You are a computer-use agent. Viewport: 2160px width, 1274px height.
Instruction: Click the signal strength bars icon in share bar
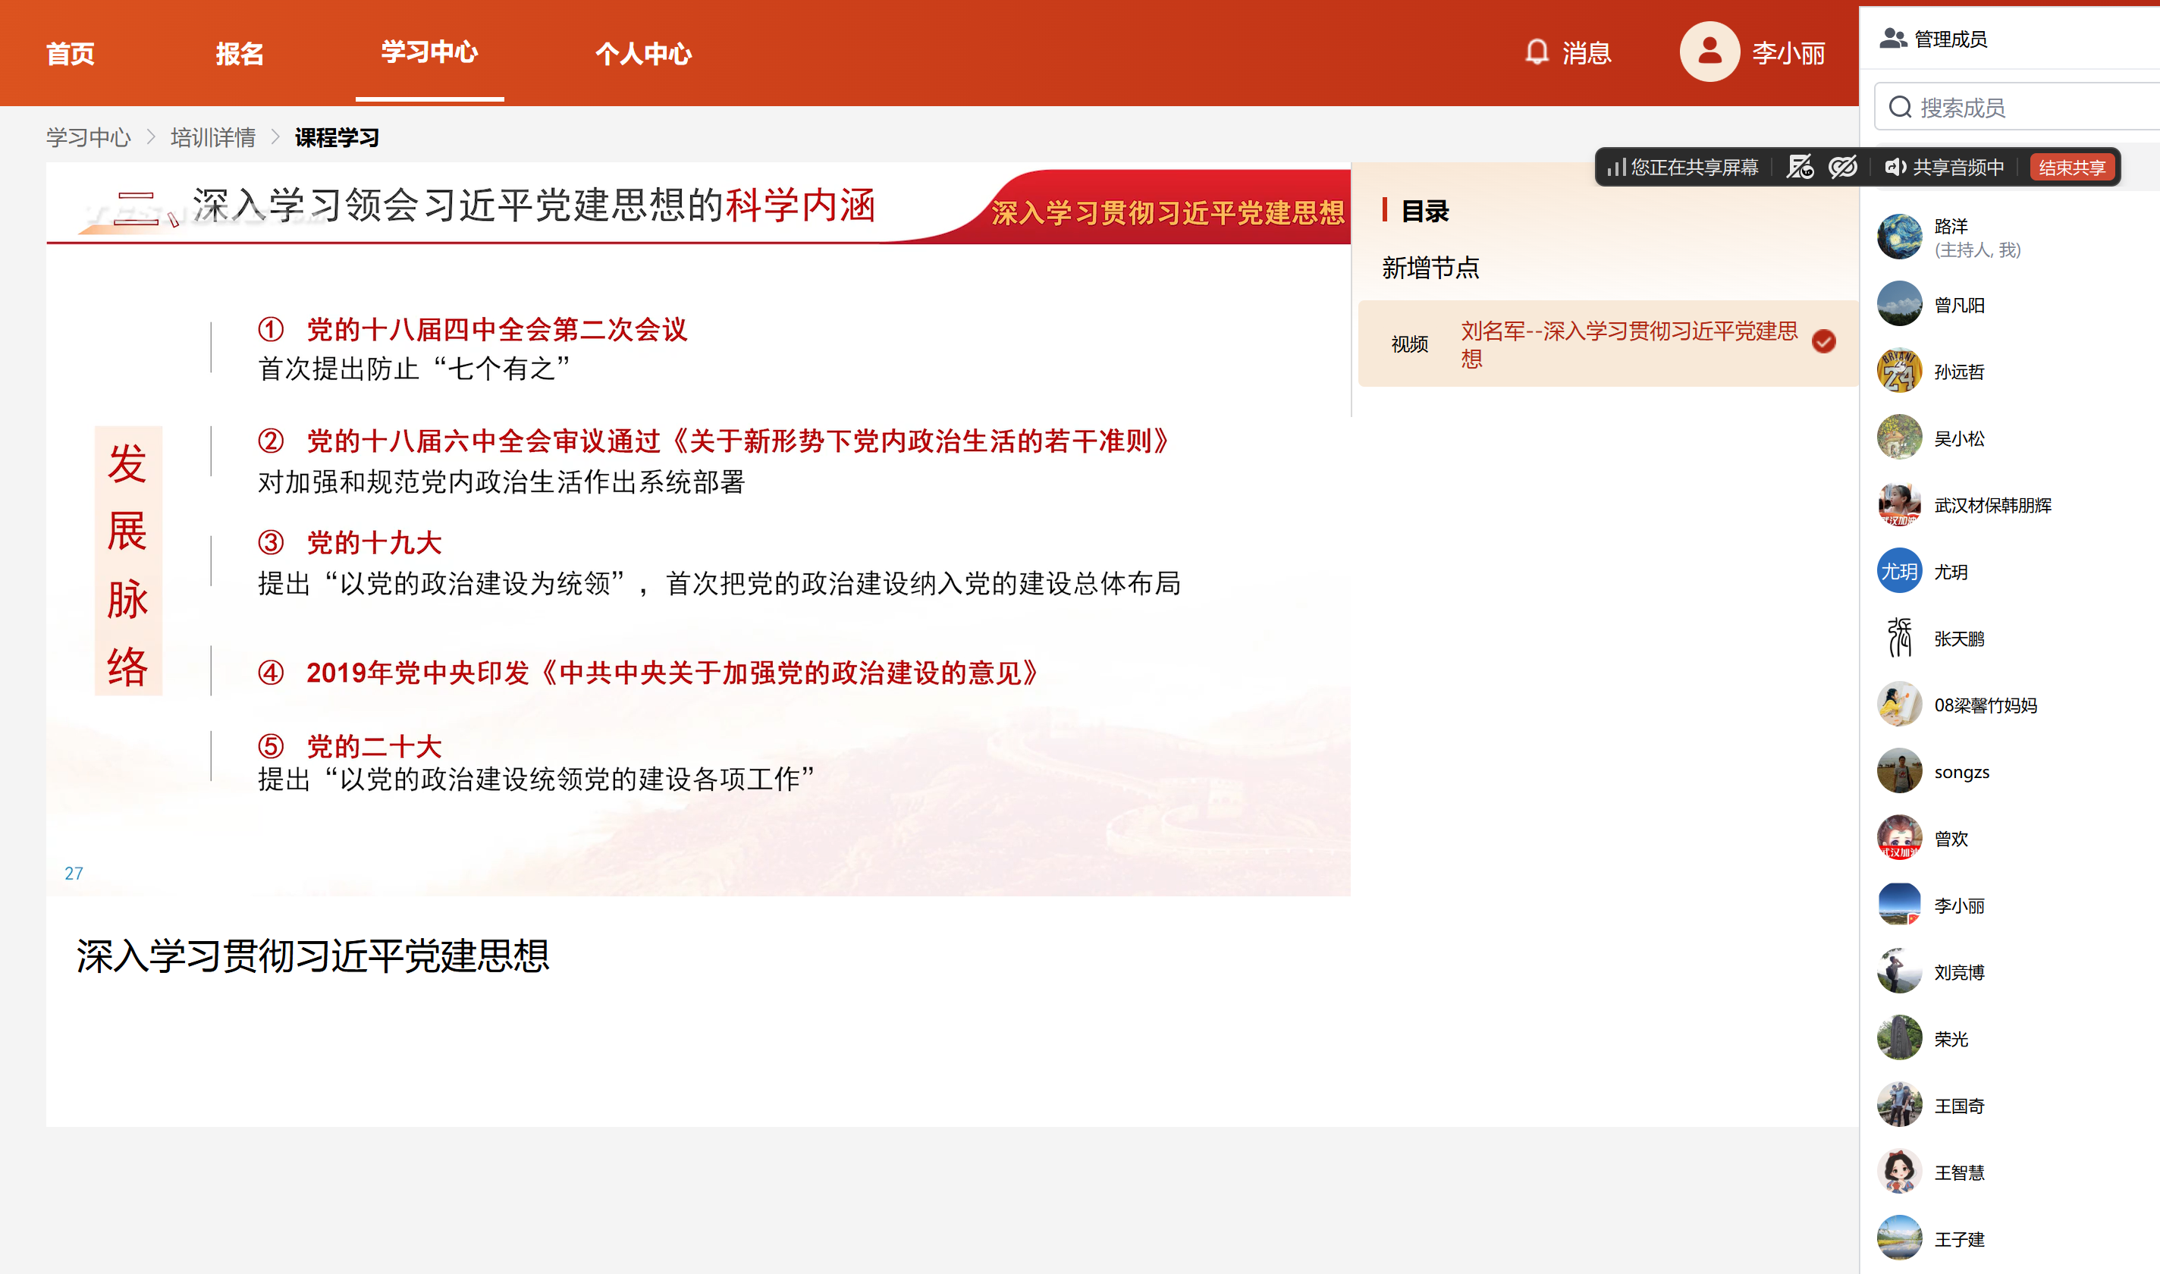[1616, 167]
